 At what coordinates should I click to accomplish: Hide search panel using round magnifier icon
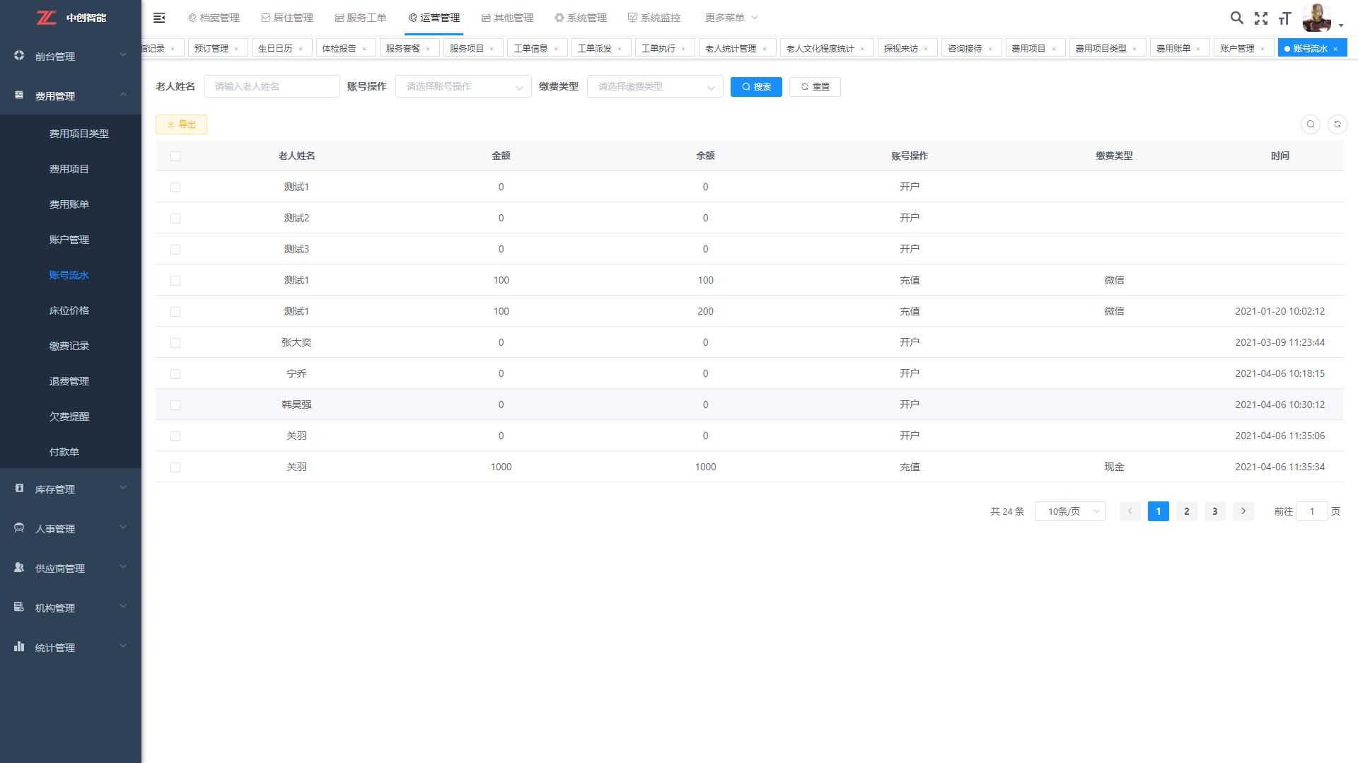(1310, 124)
